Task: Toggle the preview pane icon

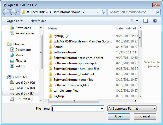Action: click(x=146, y=21)
